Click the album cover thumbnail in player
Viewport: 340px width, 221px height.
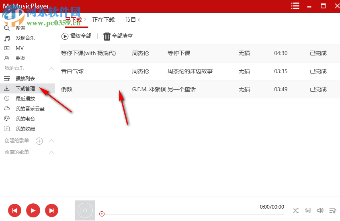[85, 211]
